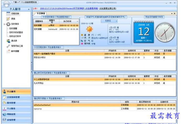182x124 pixels.
Task: Open 常用网络工具 wrench icon
Action: tap(8, 46)
